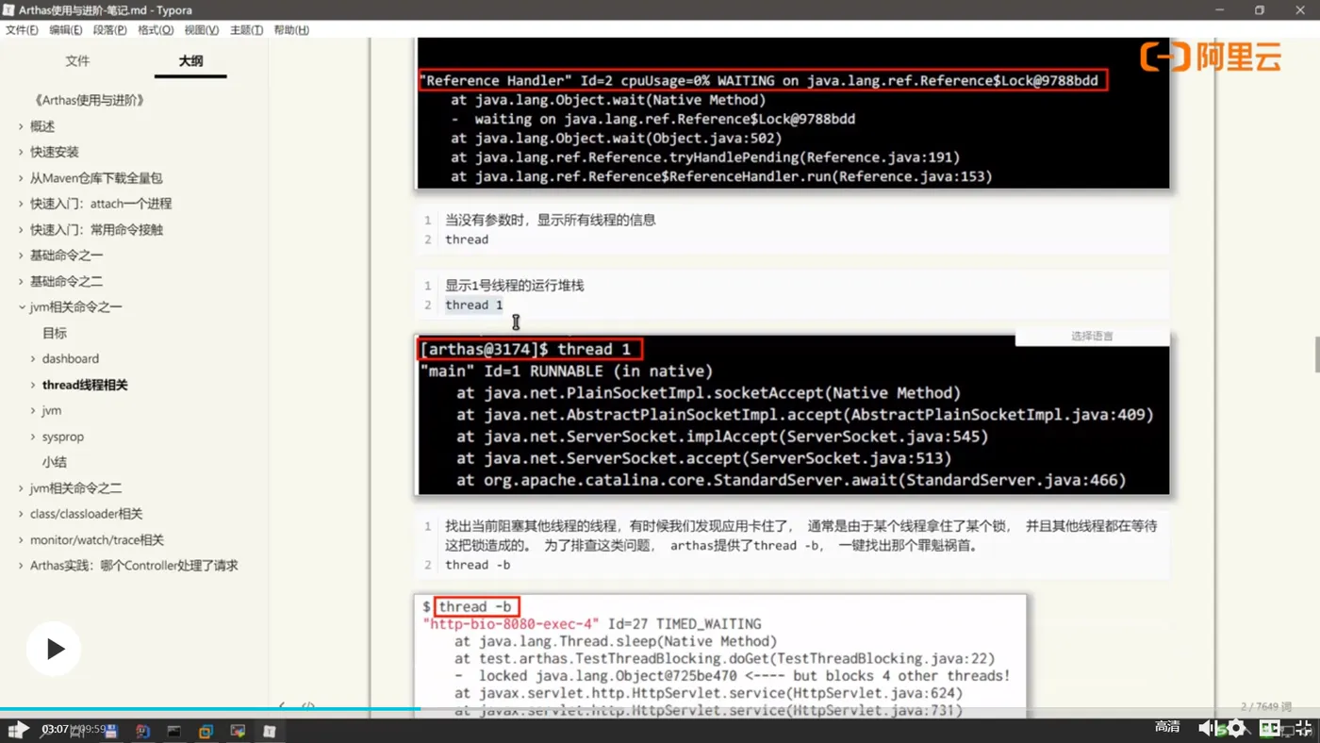Click the 选择语言 code language field
Viewport: 1320px width, 743px height.
click(x=1092, y=337)
